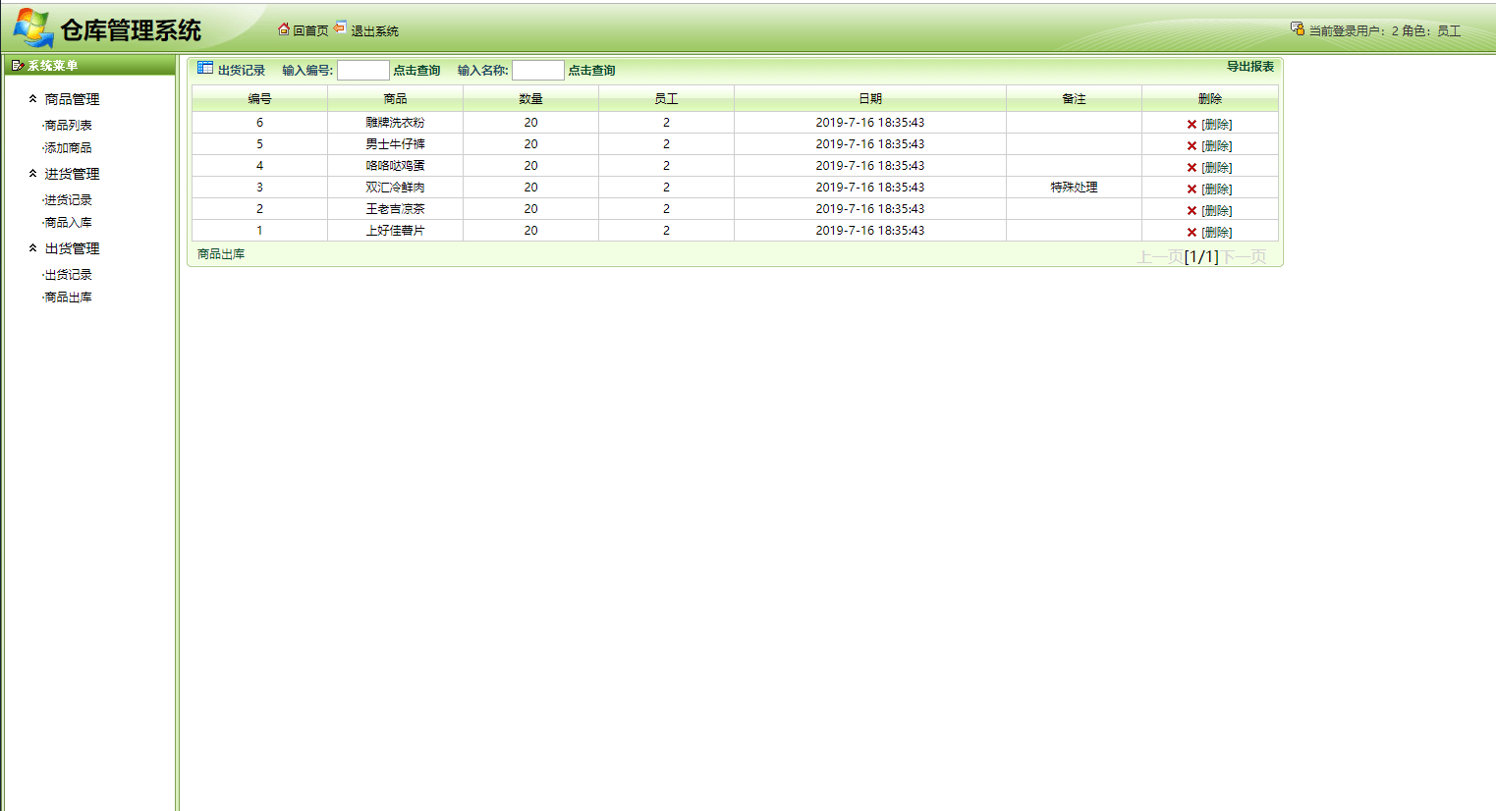The height and width of the screenshot is (811, 1496).
Task: Click the [删除] link for 王老吉凉茶
Action: tap(1215, 209)
